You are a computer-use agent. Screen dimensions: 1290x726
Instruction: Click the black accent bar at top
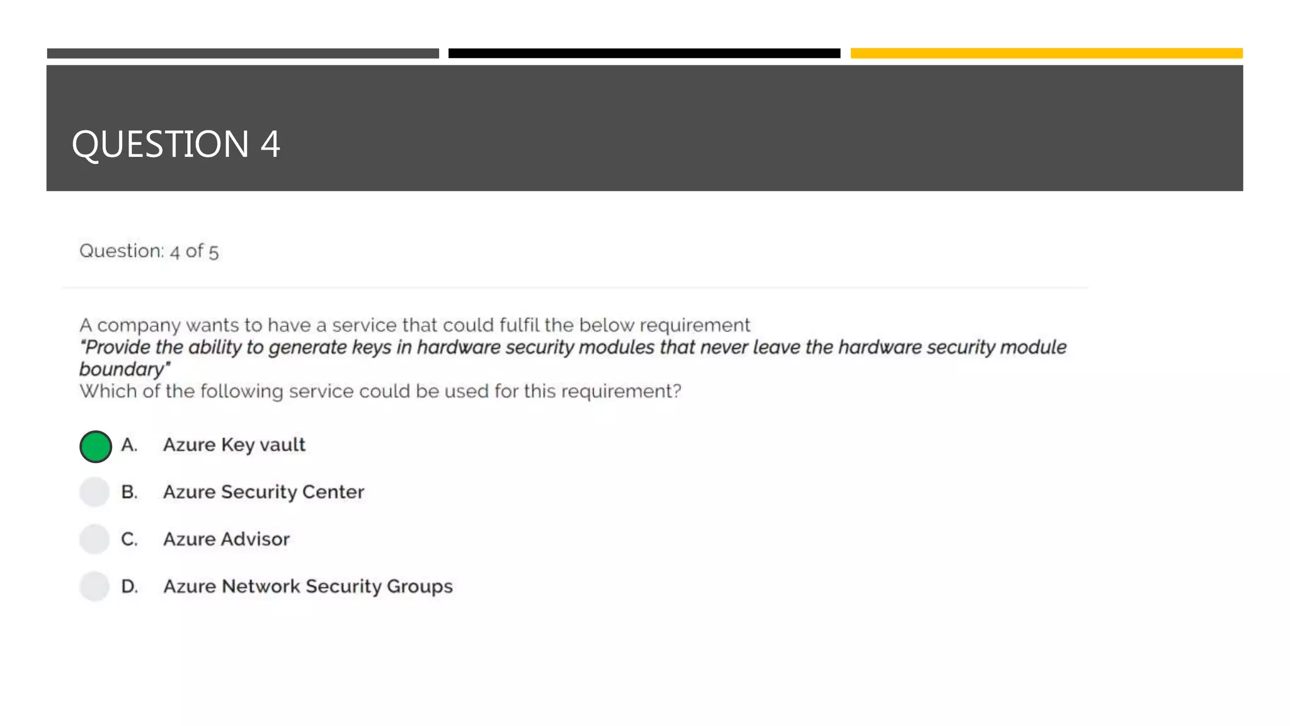click(x=644, y=54)
